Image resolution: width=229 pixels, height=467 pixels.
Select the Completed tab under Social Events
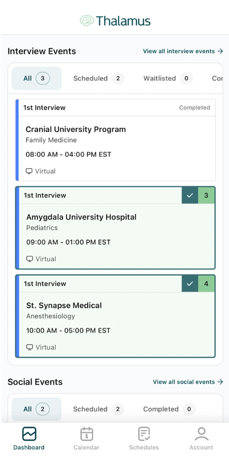pyautogui.click(x=169, y=409)
